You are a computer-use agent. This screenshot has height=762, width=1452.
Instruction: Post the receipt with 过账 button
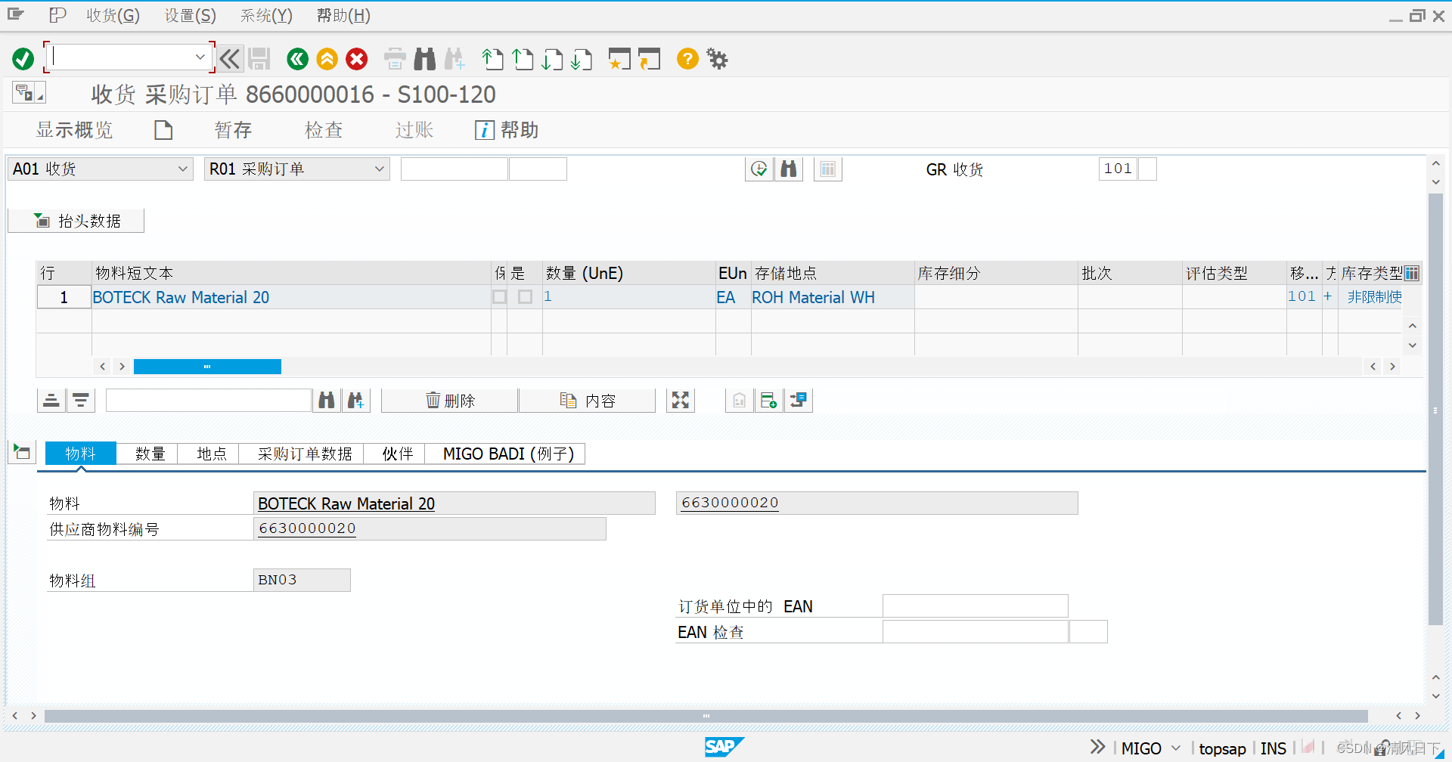click(x=413, y=129)
